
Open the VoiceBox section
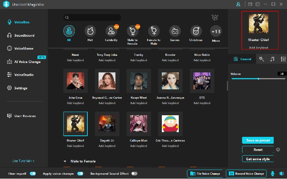click(18, 22)
